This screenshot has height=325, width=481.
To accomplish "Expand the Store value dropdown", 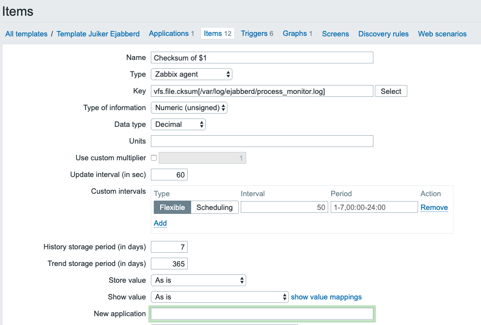I will point(198,280).
